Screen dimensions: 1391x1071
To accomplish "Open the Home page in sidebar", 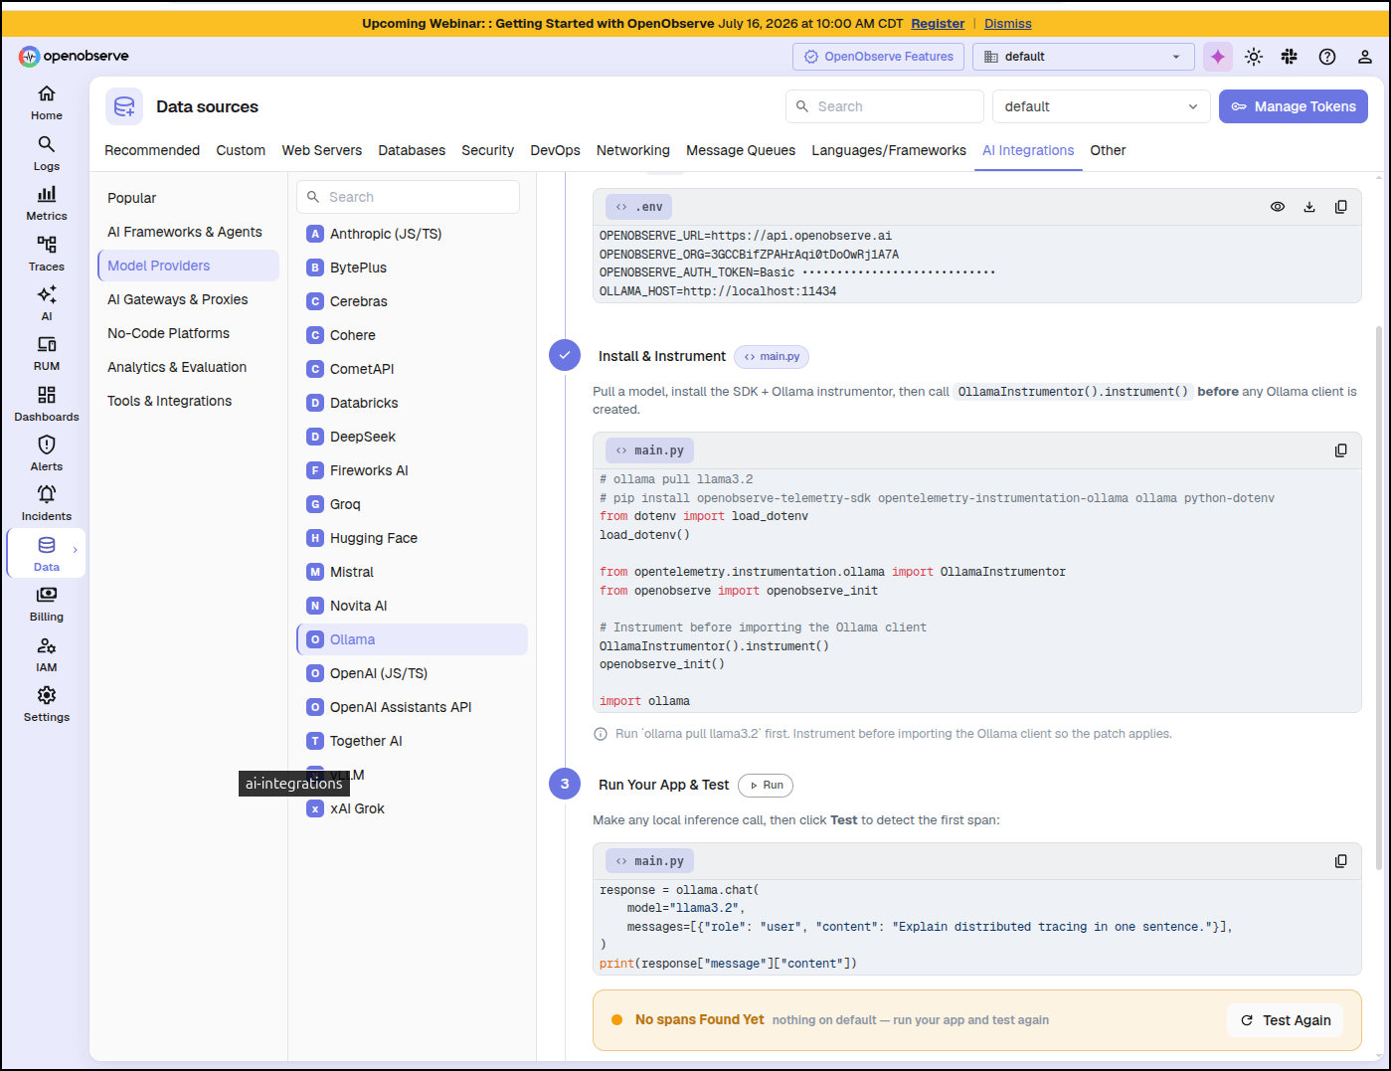I will coord(46,102).
